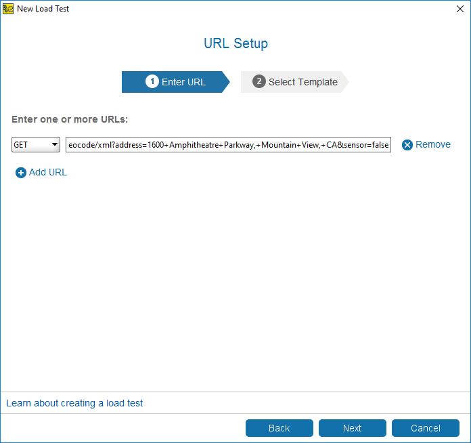This screenshot has width=471, height=443.
Task: Click the 'Enter one or more URLs:' label
Action: tap(70, 119)
